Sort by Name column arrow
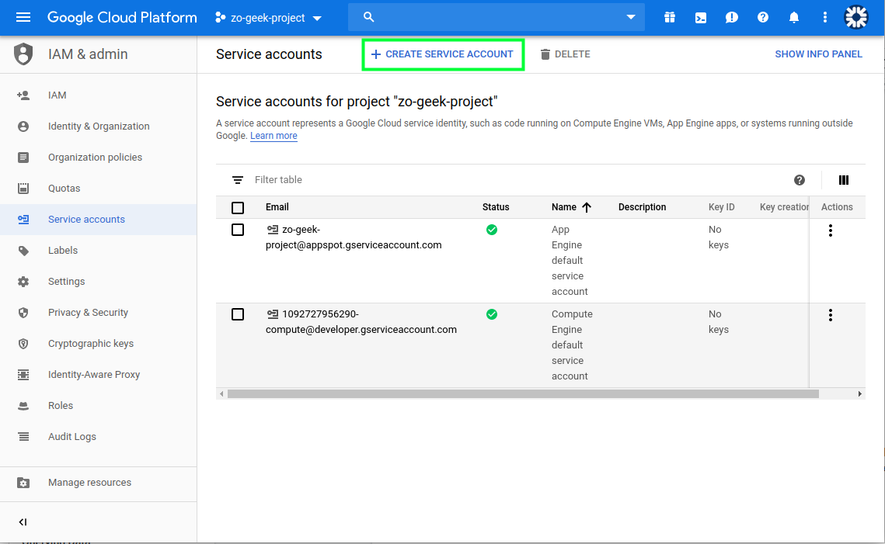 pyautogui.click(x=587, y=207)
